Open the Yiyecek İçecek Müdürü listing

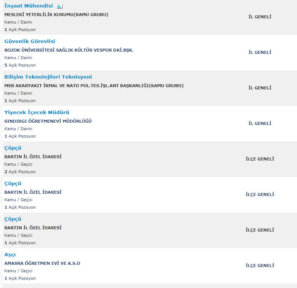[x=37, y=113]
